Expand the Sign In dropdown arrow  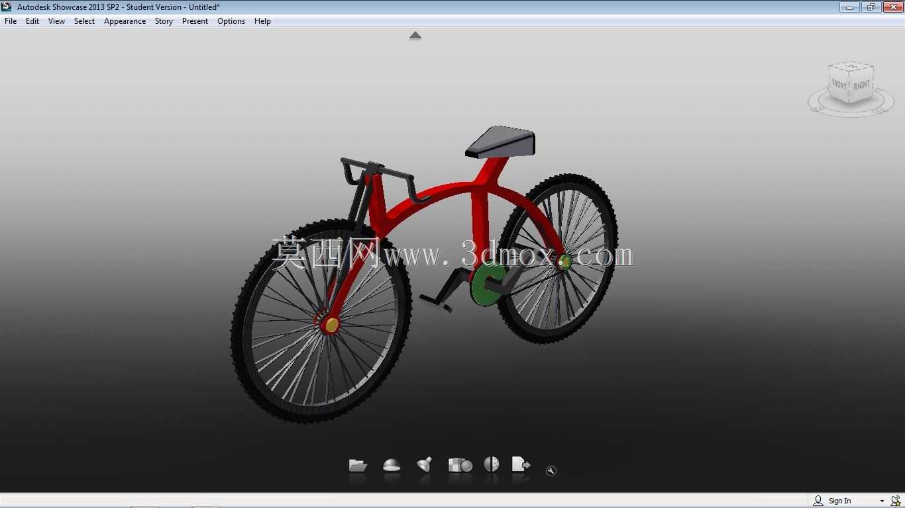(882, 501)
